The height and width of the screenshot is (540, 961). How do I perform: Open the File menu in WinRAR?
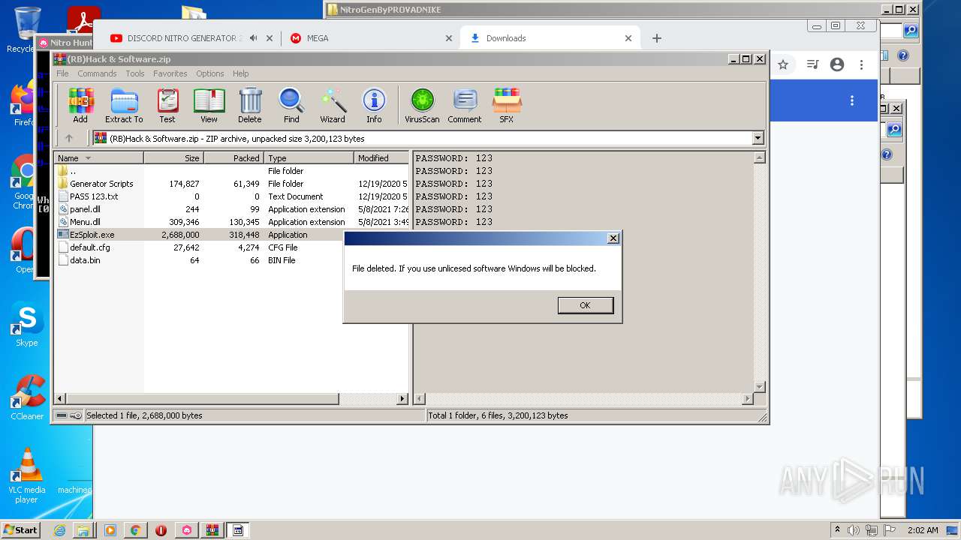pyautogui.click(x=62, y=73)
